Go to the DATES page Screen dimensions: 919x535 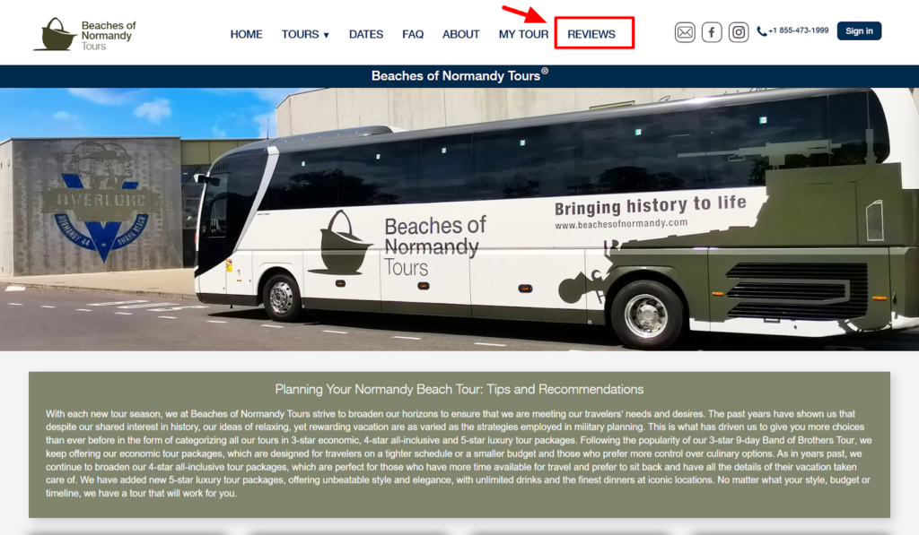pos(366,35)
